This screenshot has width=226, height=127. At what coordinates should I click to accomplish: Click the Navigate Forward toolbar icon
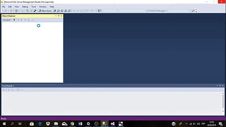[x=11, y=11]
